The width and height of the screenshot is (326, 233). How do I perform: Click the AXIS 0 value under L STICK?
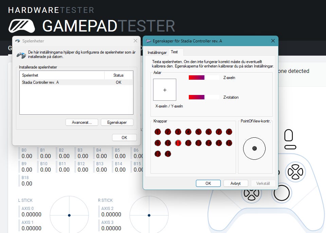(31, 215)
